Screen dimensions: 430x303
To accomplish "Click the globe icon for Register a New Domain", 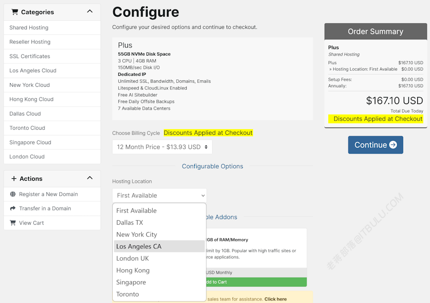I will (x=13, y=194).
